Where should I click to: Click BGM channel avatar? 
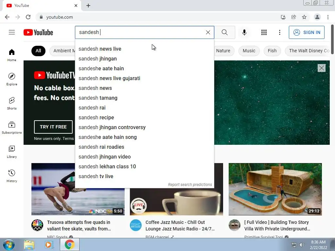coord(136,225)
